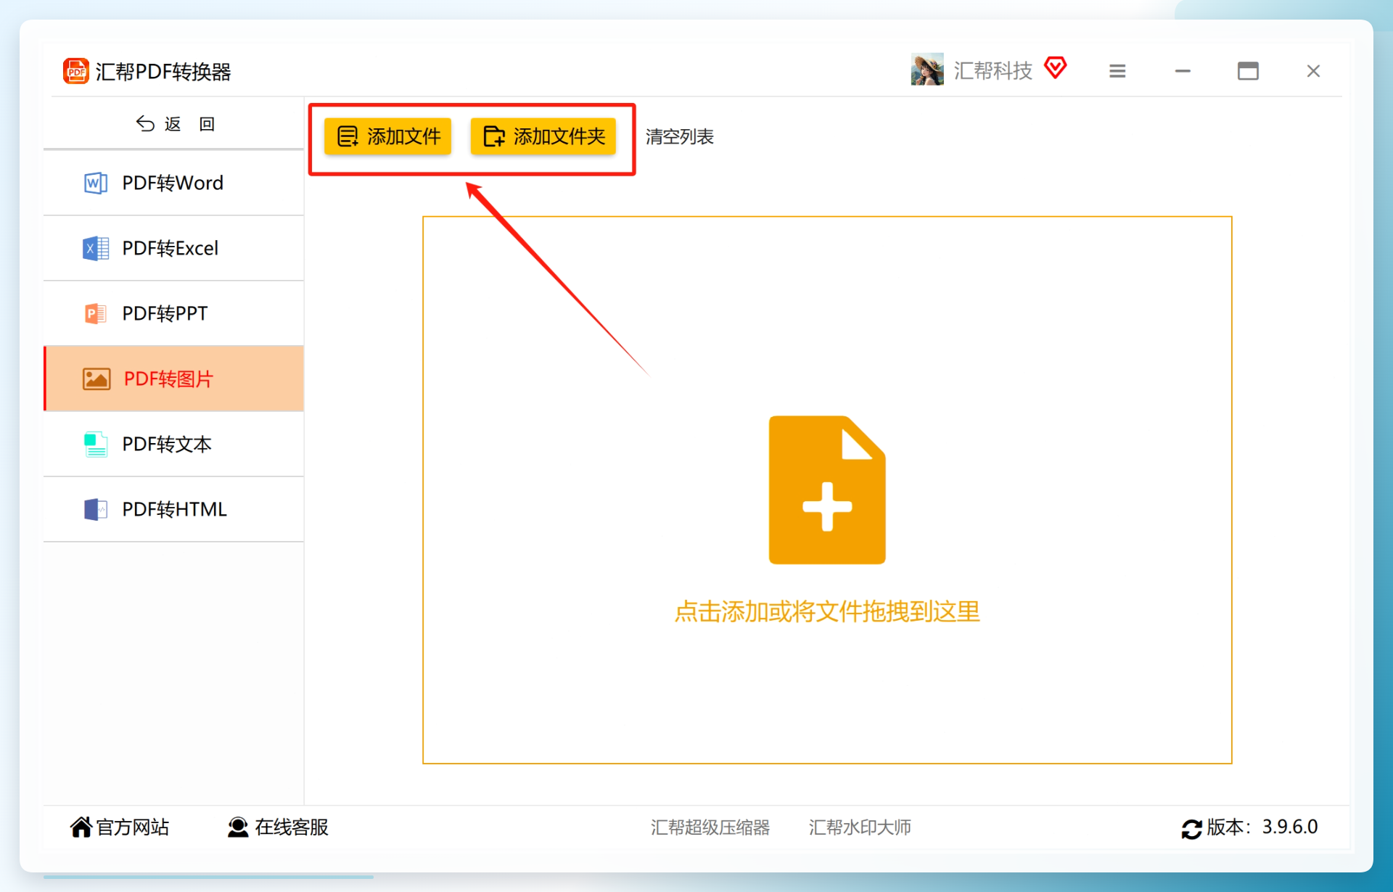Screen dimensions: 1393x892
Task: Click the red diamond VIP icon
Action: point(1056,68)
